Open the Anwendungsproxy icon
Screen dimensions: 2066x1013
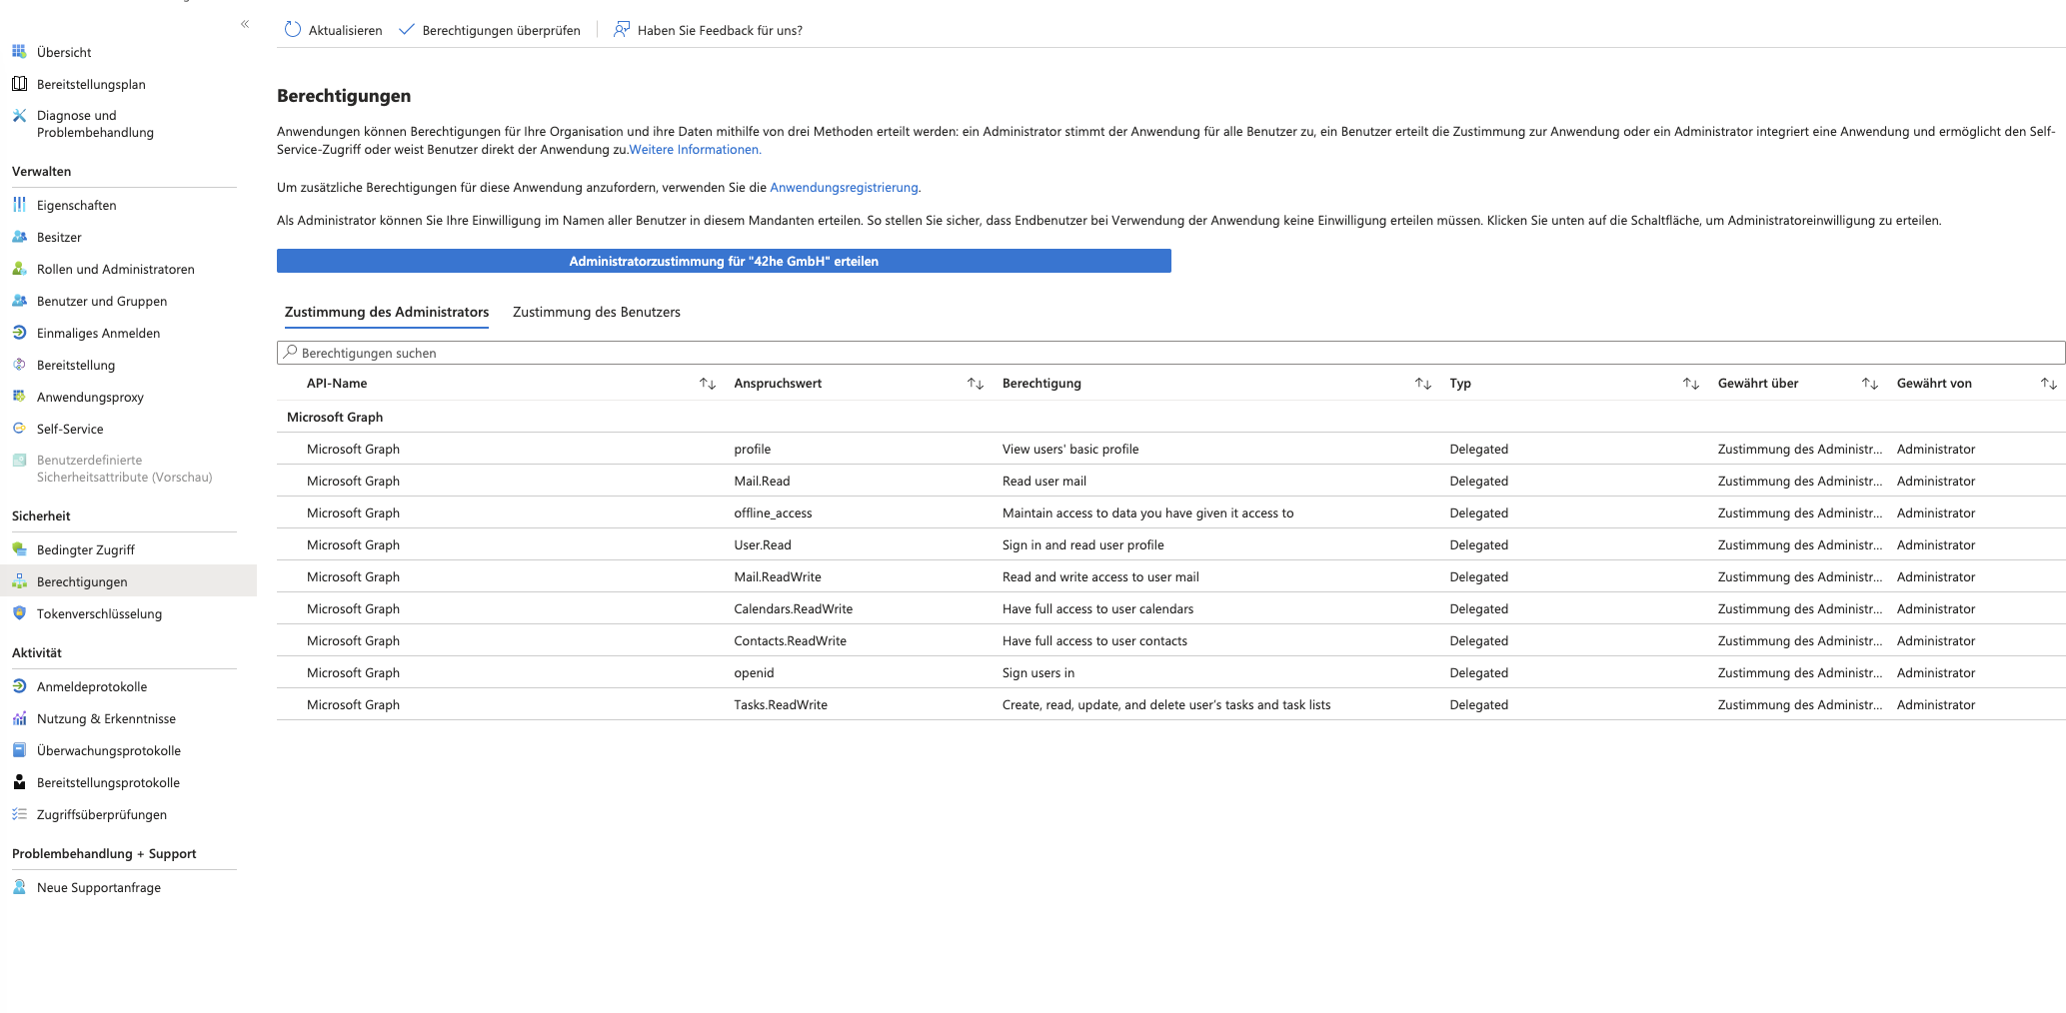tap(19, 396)
